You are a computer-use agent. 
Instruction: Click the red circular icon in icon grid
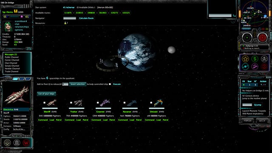264,67
